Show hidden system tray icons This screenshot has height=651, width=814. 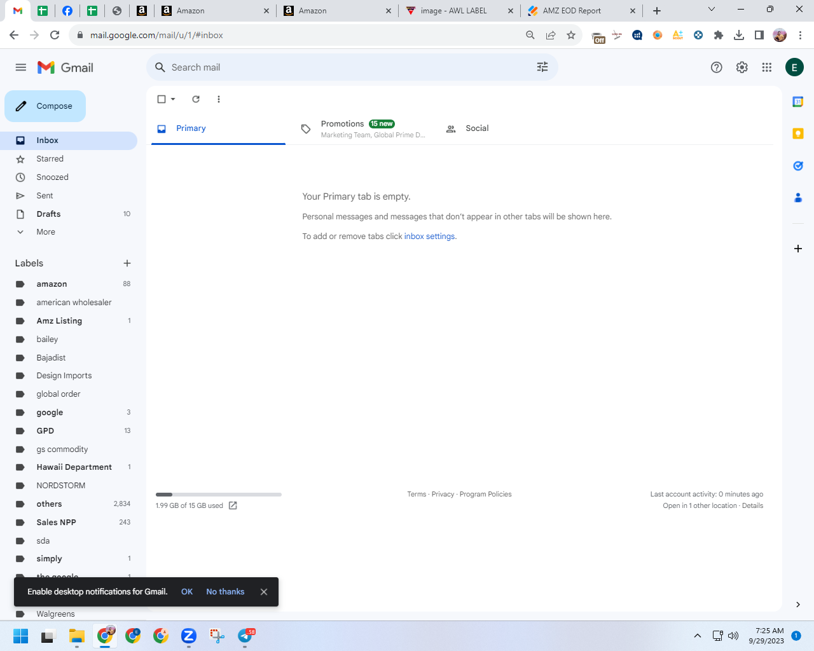(x=698, y=636)
